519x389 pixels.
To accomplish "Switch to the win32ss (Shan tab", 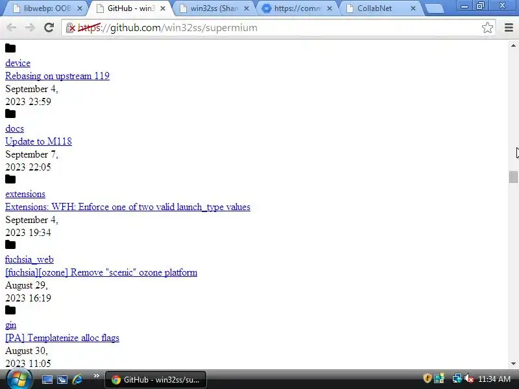I will click(x=214, y=8).
